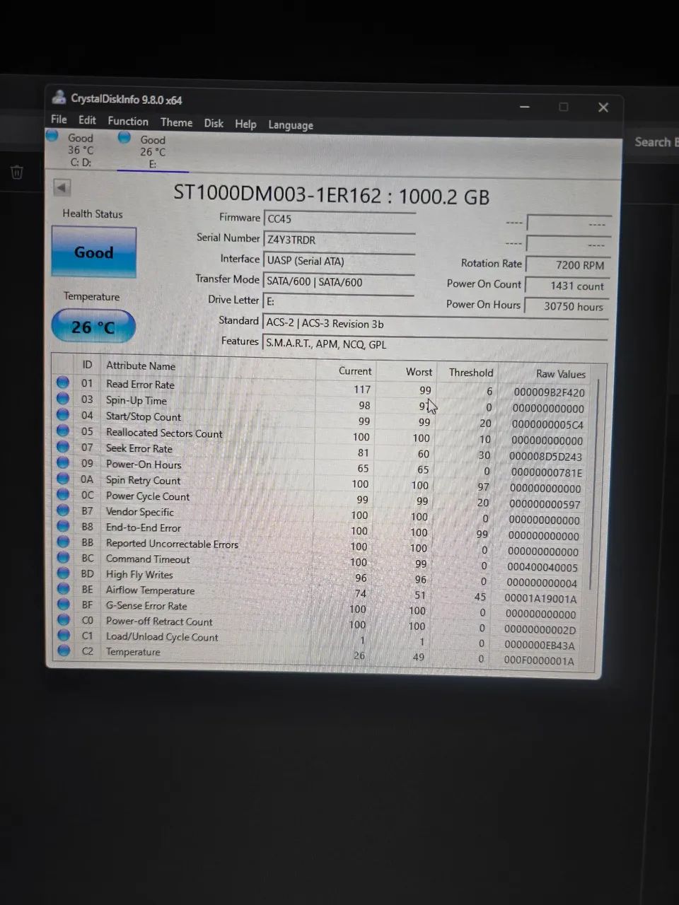Open the Edit menu
This screenshot has width=679, height=905.
[87, 120]
